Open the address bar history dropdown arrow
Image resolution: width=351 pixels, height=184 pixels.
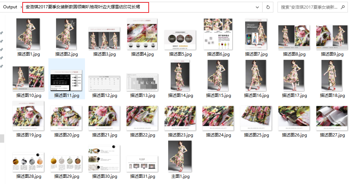257,7
